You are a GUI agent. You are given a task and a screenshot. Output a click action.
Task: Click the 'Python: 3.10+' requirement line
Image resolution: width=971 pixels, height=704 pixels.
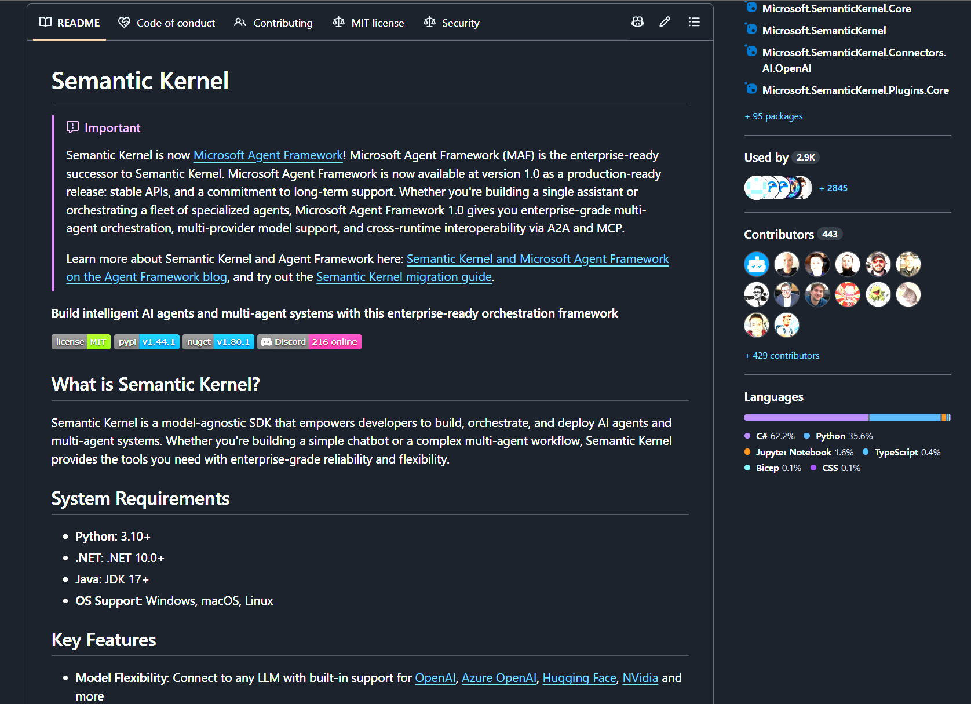113,537
